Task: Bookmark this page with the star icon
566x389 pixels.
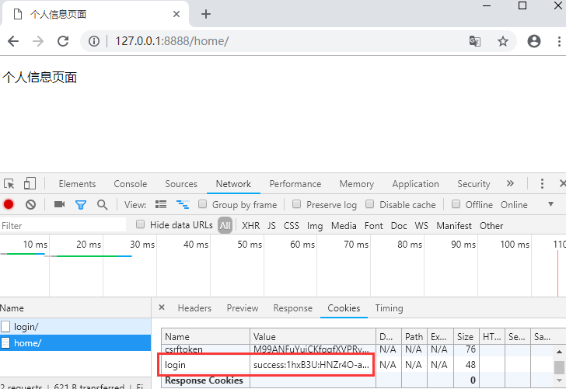Action: tap(503, 41)
